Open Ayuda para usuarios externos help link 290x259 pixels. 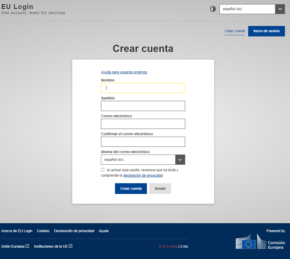pos(124,72)
